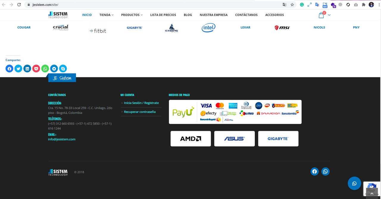The height and width of the screenshot is (199, 381).
Task: Open LISTA DE PRECIOS menu item
Action: pyautogui.click(x=163, y=15)
